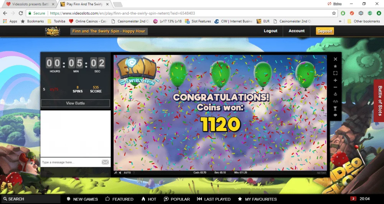The image size is (384, 204).
Task: Click Secure padlock site info
Action: pyautogui.click(x=36, y=13)
